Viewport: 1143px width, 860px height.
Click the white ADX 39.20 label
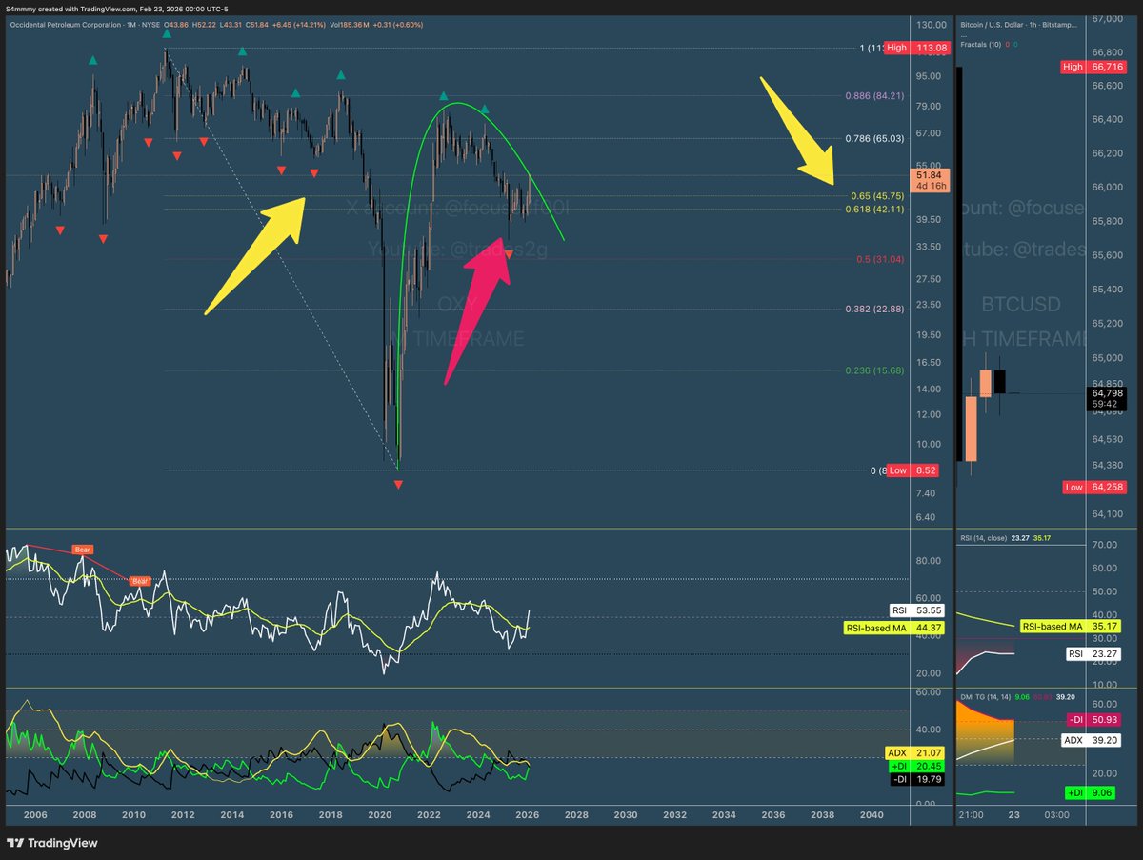coord(1092,739)
